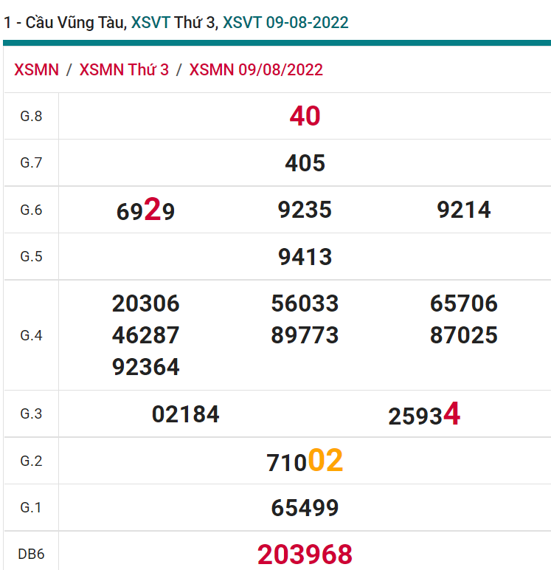
Task: Click the G.3 number 25934
Action: 424,415
